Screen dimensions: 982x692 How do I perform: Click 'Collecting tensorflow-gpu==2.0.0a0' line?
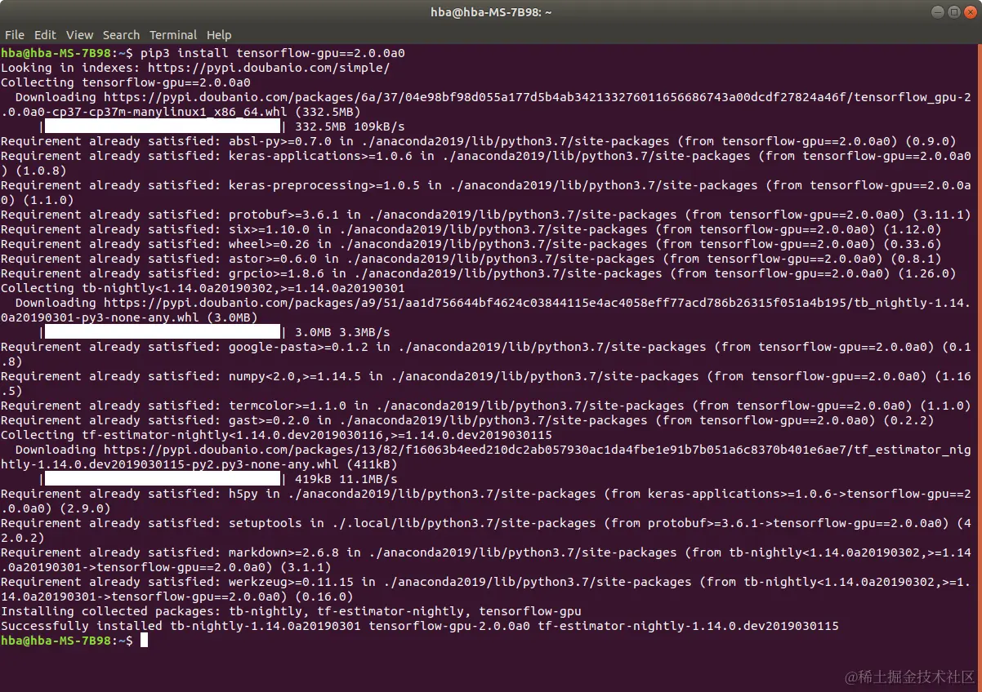[x=126, y=82]
